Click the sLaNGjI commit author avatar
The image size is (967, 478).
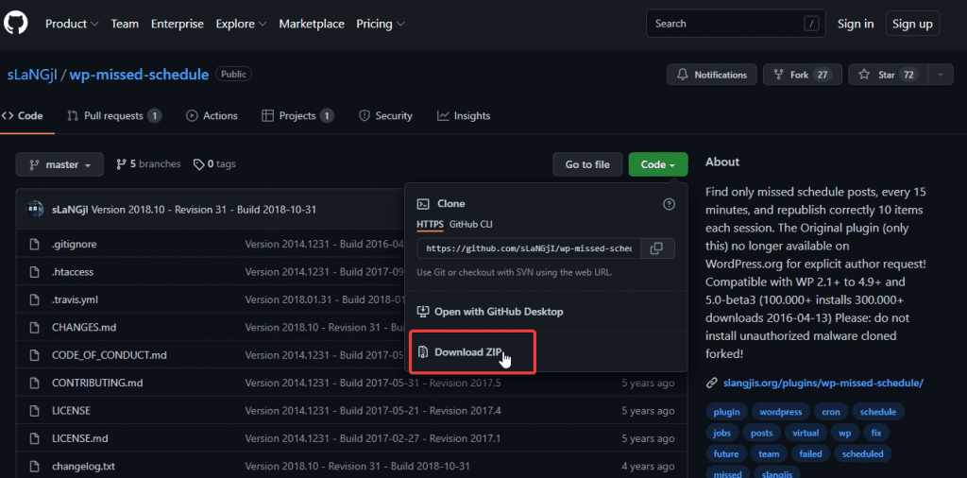pyautogui.click(x=35, y=209)
